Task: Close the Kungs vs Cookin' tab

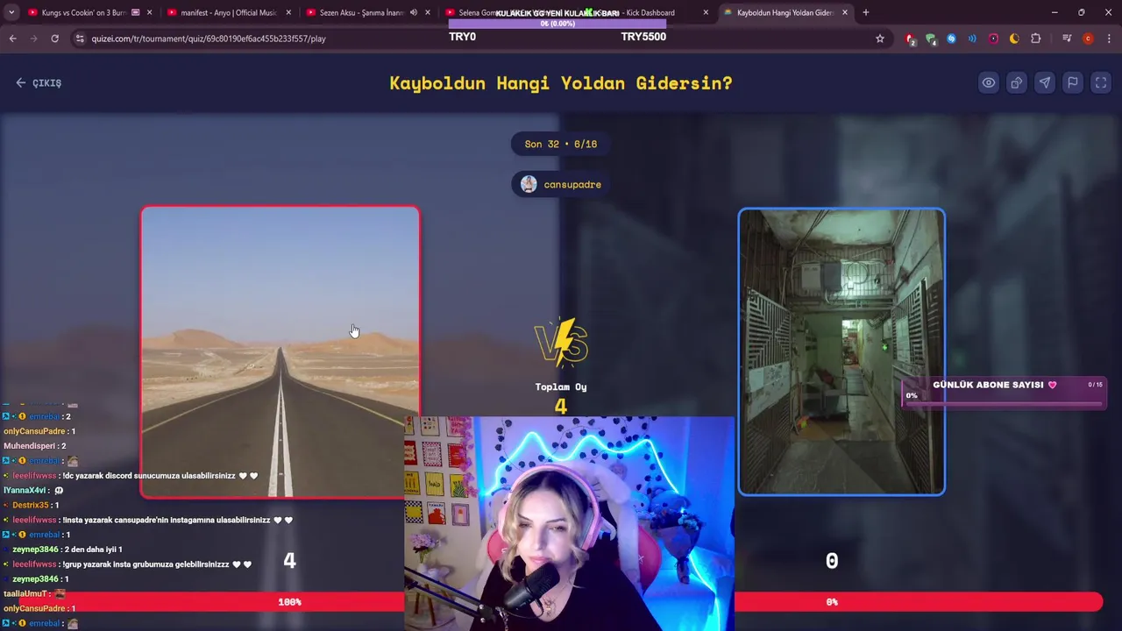Action: [149, 12]
